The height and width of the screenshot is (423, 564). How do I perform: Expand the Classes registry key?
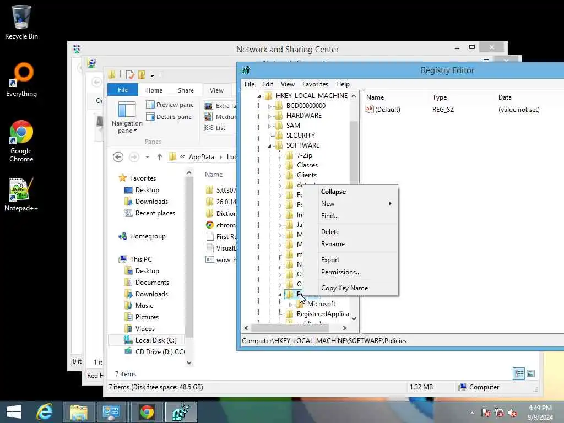[279, 165]
